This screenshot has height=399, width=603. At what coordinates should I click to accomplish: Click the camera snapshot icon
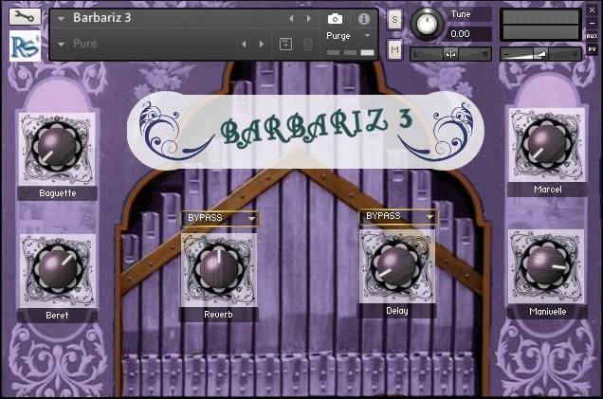[x=335, y=18]
